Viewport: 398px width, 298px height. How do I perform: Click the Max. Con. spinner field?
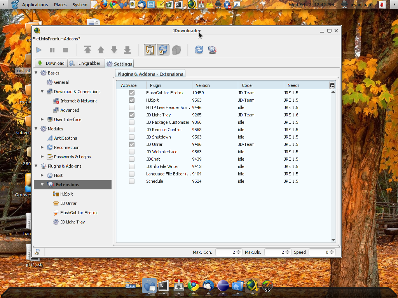pyautogui.click(x=225, y=252)
